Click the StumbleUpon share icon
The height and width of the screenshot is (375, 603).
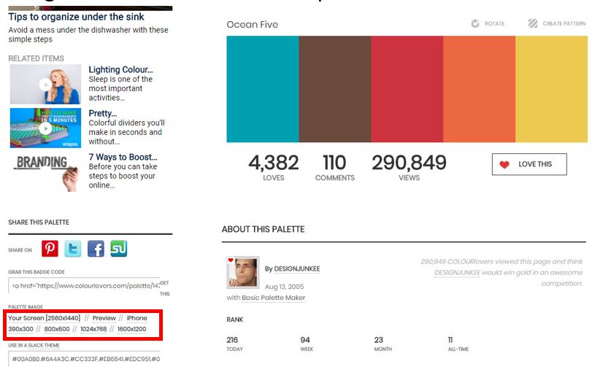[119, 249]
